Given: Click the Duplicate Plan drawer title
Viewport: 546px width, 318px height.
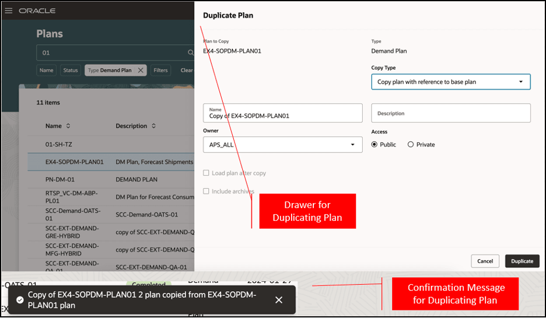Looking at the screenshot, I should [228, 15].
